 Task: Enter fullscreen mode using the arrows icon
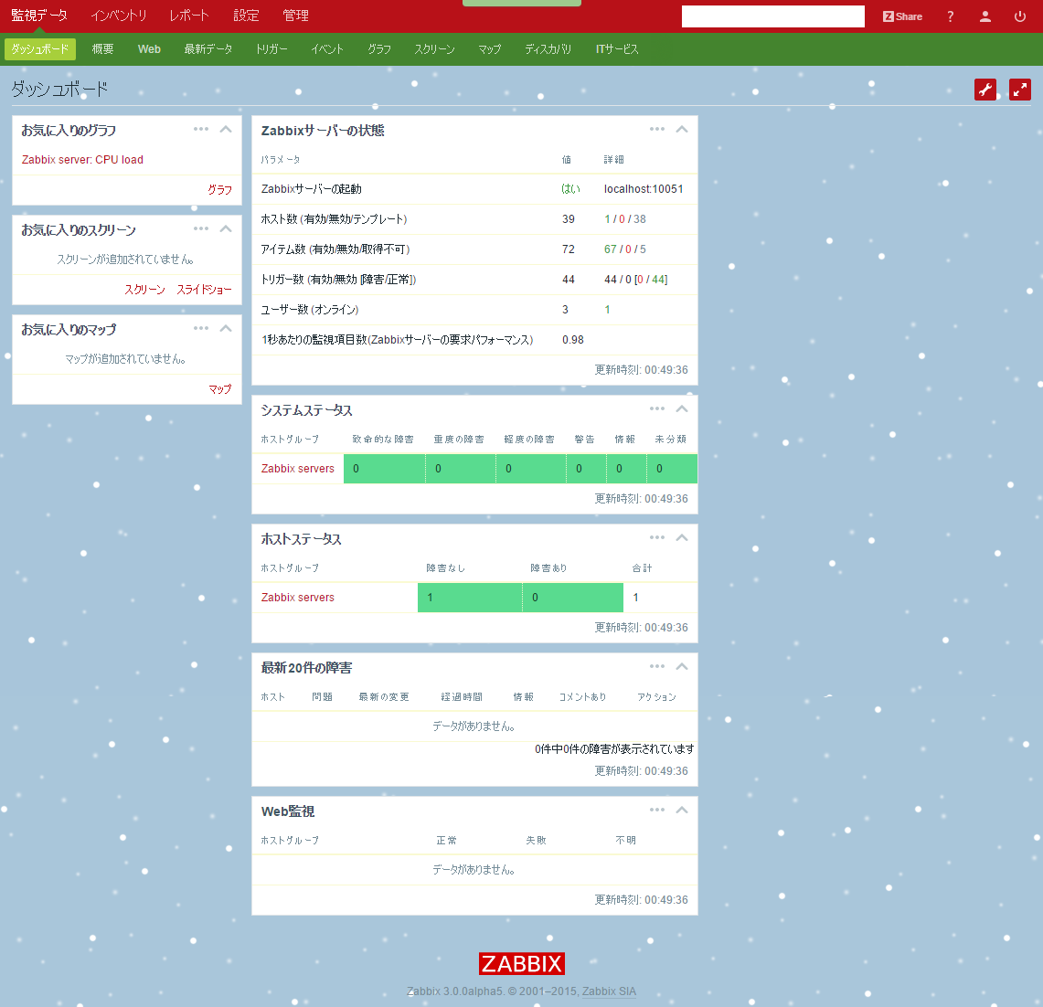click(x=1019, y=90)
